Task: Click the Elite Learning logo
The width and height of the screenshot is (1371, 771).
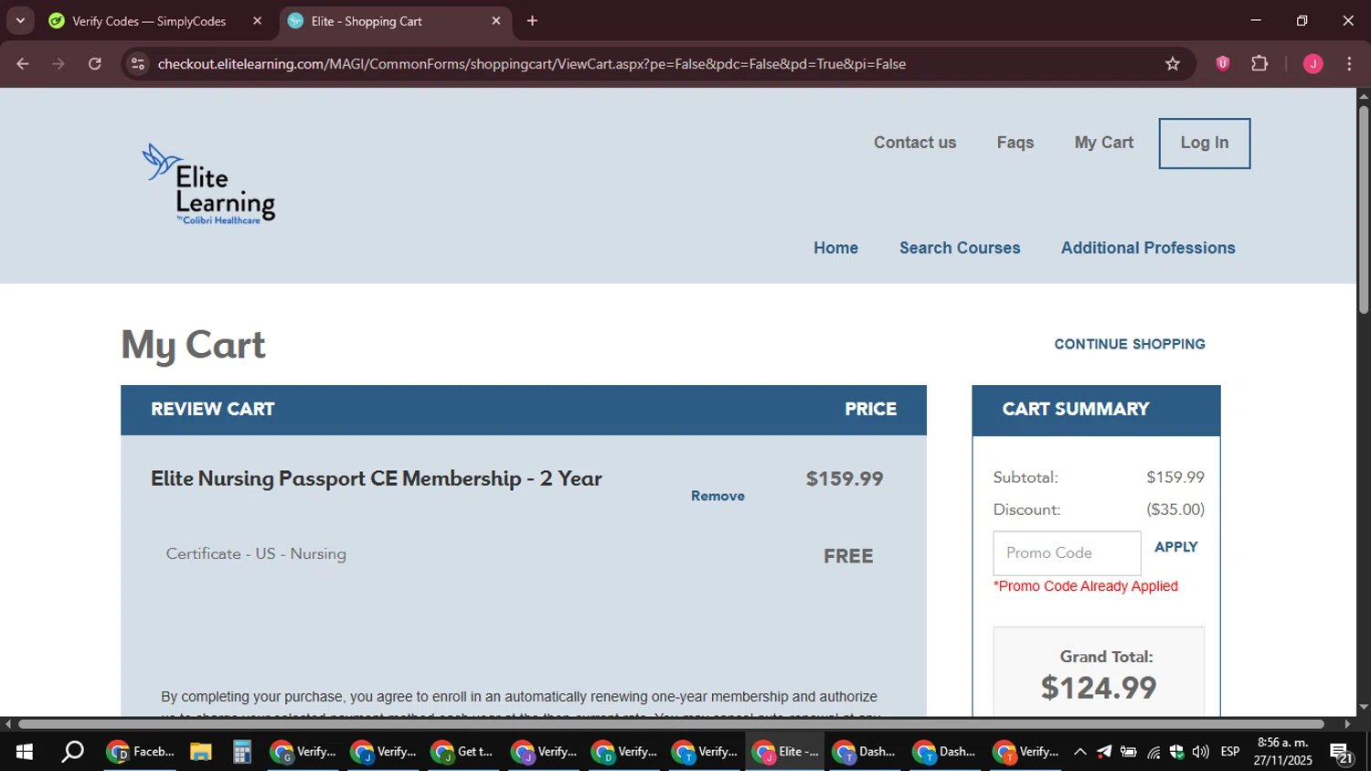Action: point(208,184)
